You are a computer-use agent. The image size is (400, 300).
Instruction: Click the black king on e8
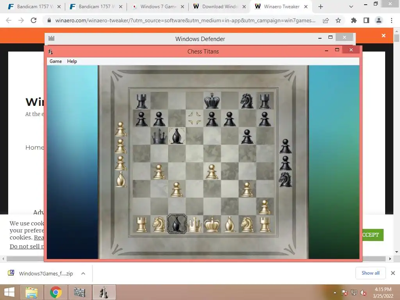(212, 100)
